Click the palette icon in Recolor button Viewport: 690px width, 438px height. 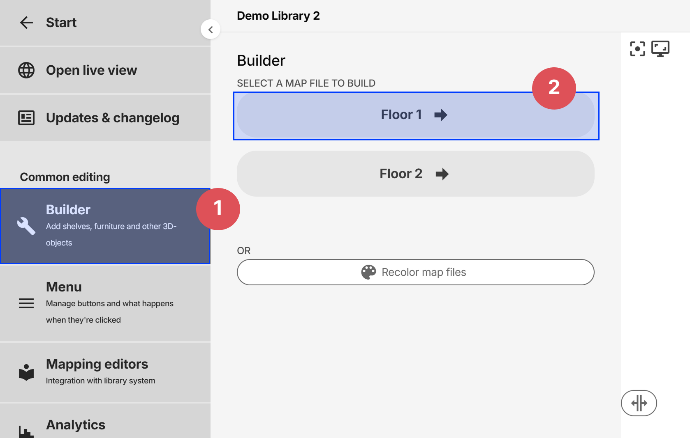tap(368, 272)
